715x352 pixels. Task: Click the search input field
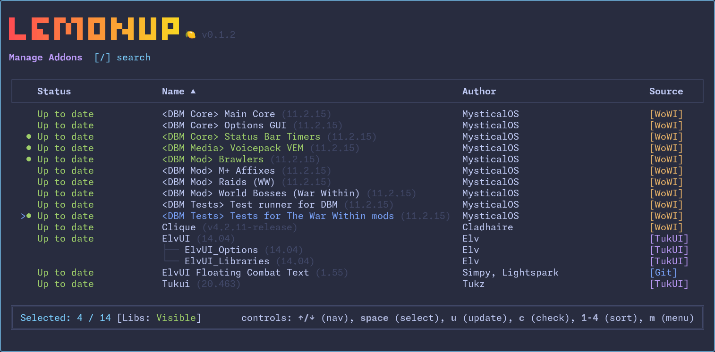pyautogui.click(x=134, y=57)
